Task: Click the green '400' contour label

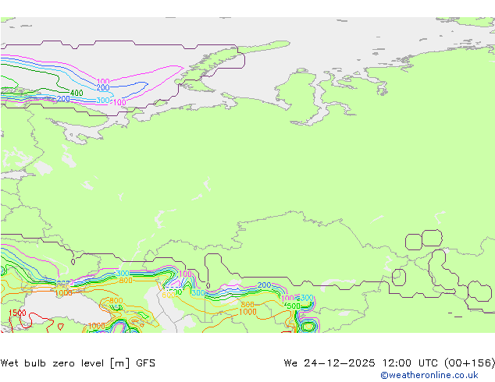Action: pyautogui.click(x=77, y=93)
